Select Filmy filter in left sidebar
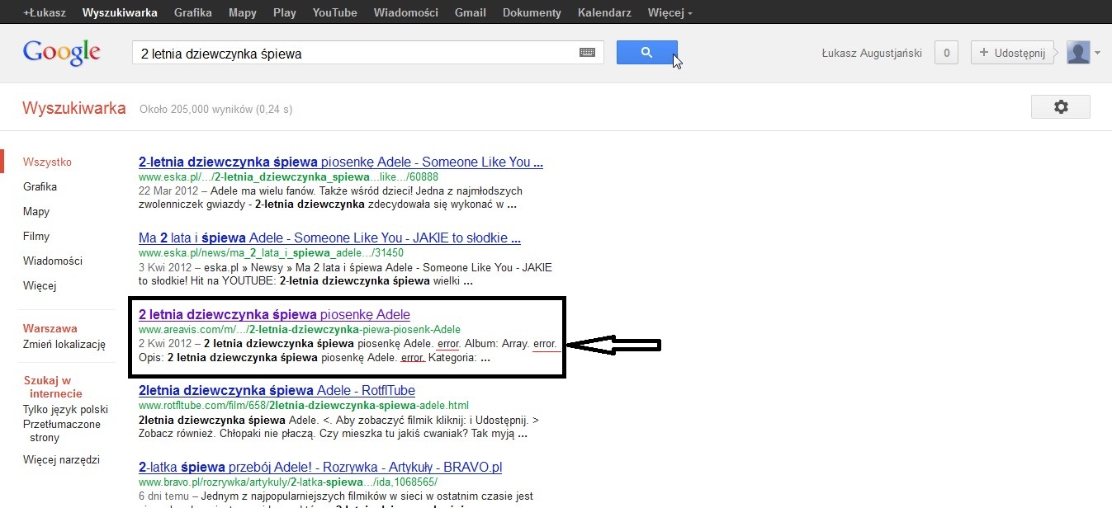This screenshot has width=1112, height=508. (x=36, y=236)
